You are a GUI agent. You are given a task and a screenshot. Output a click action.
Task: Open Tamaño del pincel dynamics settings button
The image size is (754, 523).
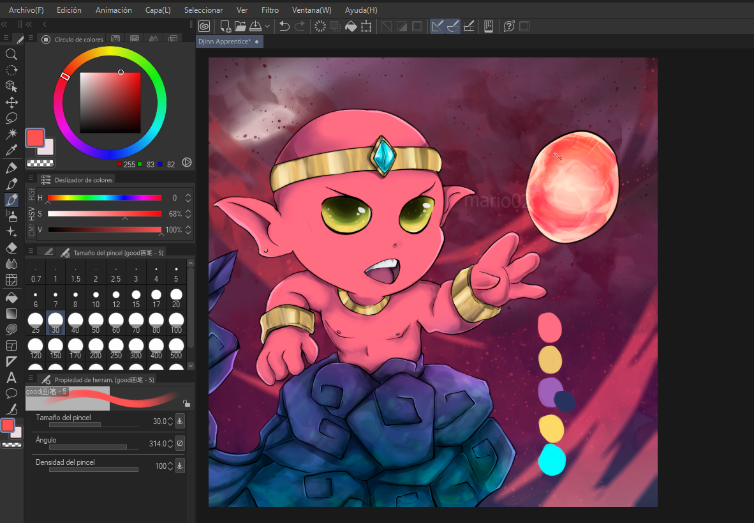pyautogui.click(x=180, y=421)
